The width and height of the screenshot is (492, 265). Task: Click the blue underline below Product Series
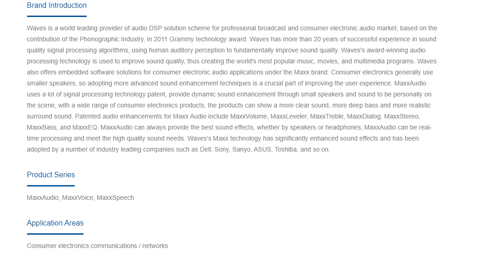point(51,186)
